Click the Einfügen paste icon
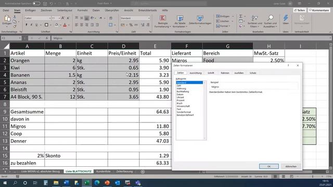333x187 pixels. click(7, 19)
